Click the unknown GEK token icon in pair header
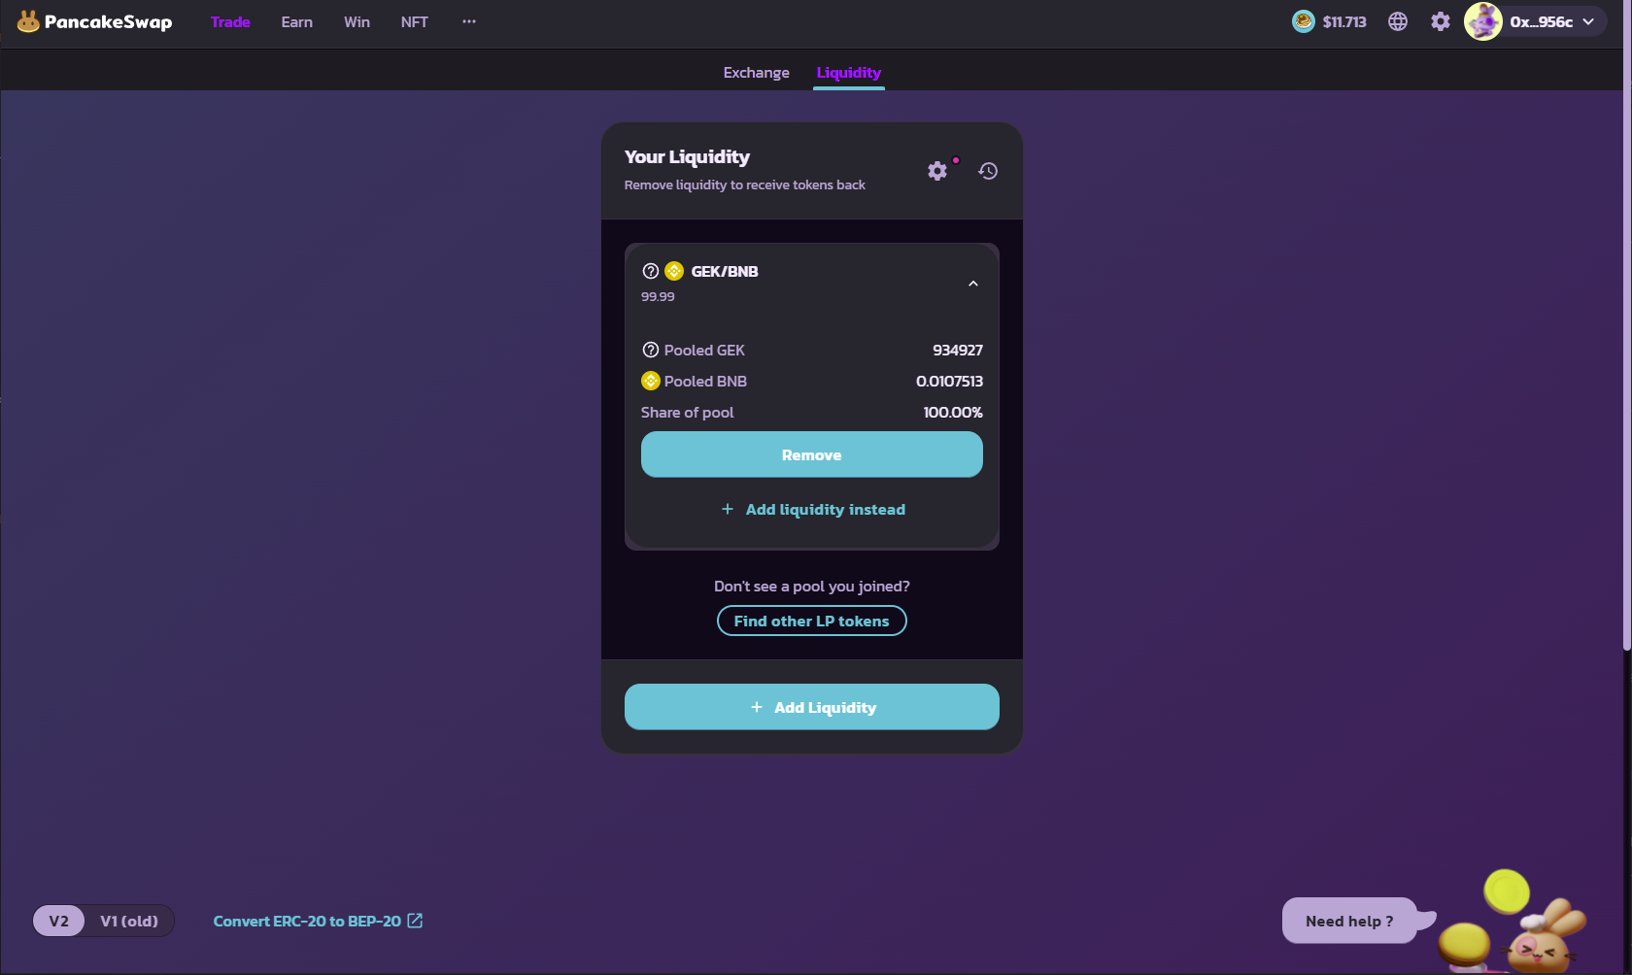The height and width of the screenshot is (975, 1632). click(651, 271)
